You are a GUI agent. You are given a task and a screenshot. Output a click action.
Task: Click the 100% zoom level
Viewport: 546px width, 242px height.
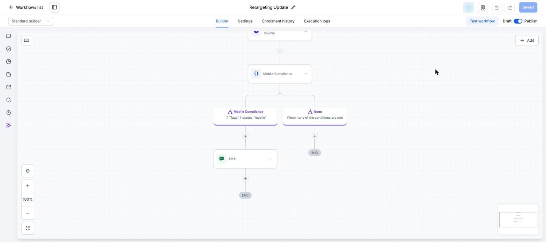(x=28, y=199)
